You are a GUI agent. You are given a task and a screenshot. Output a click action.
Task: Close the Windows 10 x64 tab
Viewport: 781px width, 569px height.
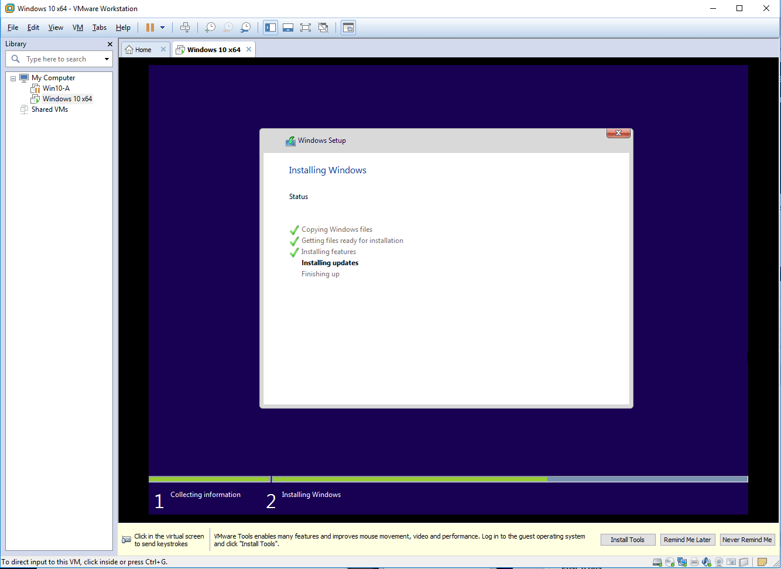249,50
